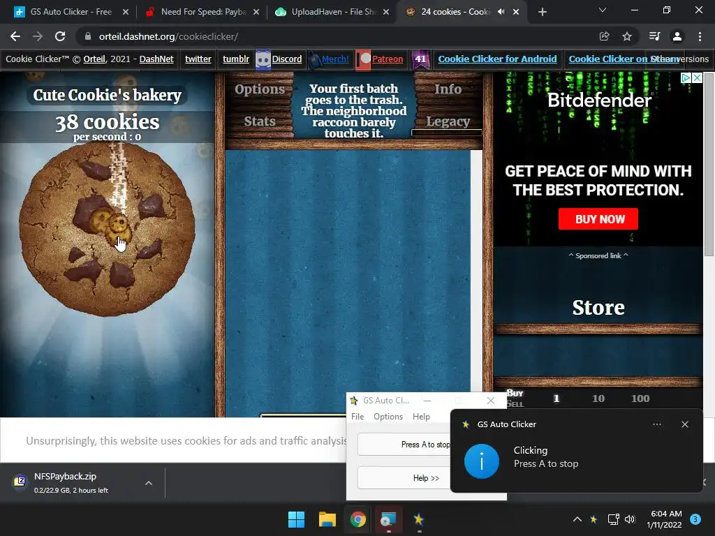
Task: Open the media control playlist icon
Action: point(654,36)
